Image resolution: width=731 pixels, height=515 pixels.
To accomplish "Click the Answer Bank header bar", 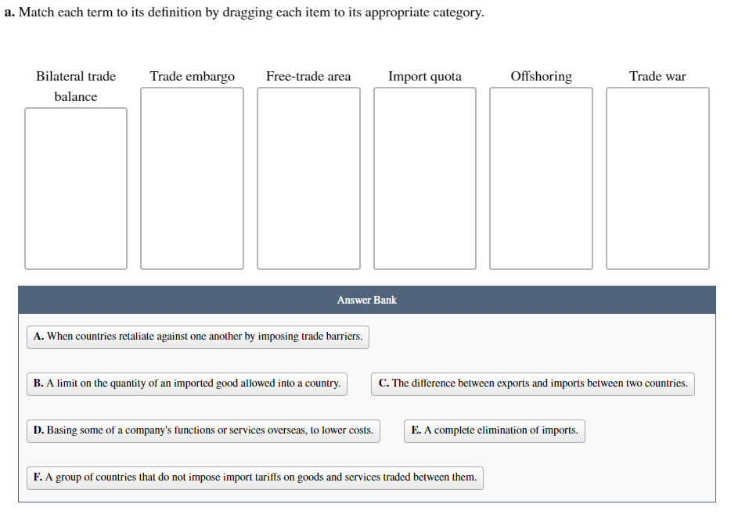I will [x=366, y=300].
